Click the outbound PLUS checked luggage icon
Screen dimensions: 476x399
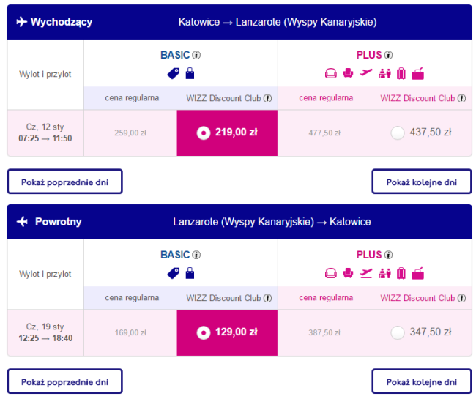(x=401, y=73)
